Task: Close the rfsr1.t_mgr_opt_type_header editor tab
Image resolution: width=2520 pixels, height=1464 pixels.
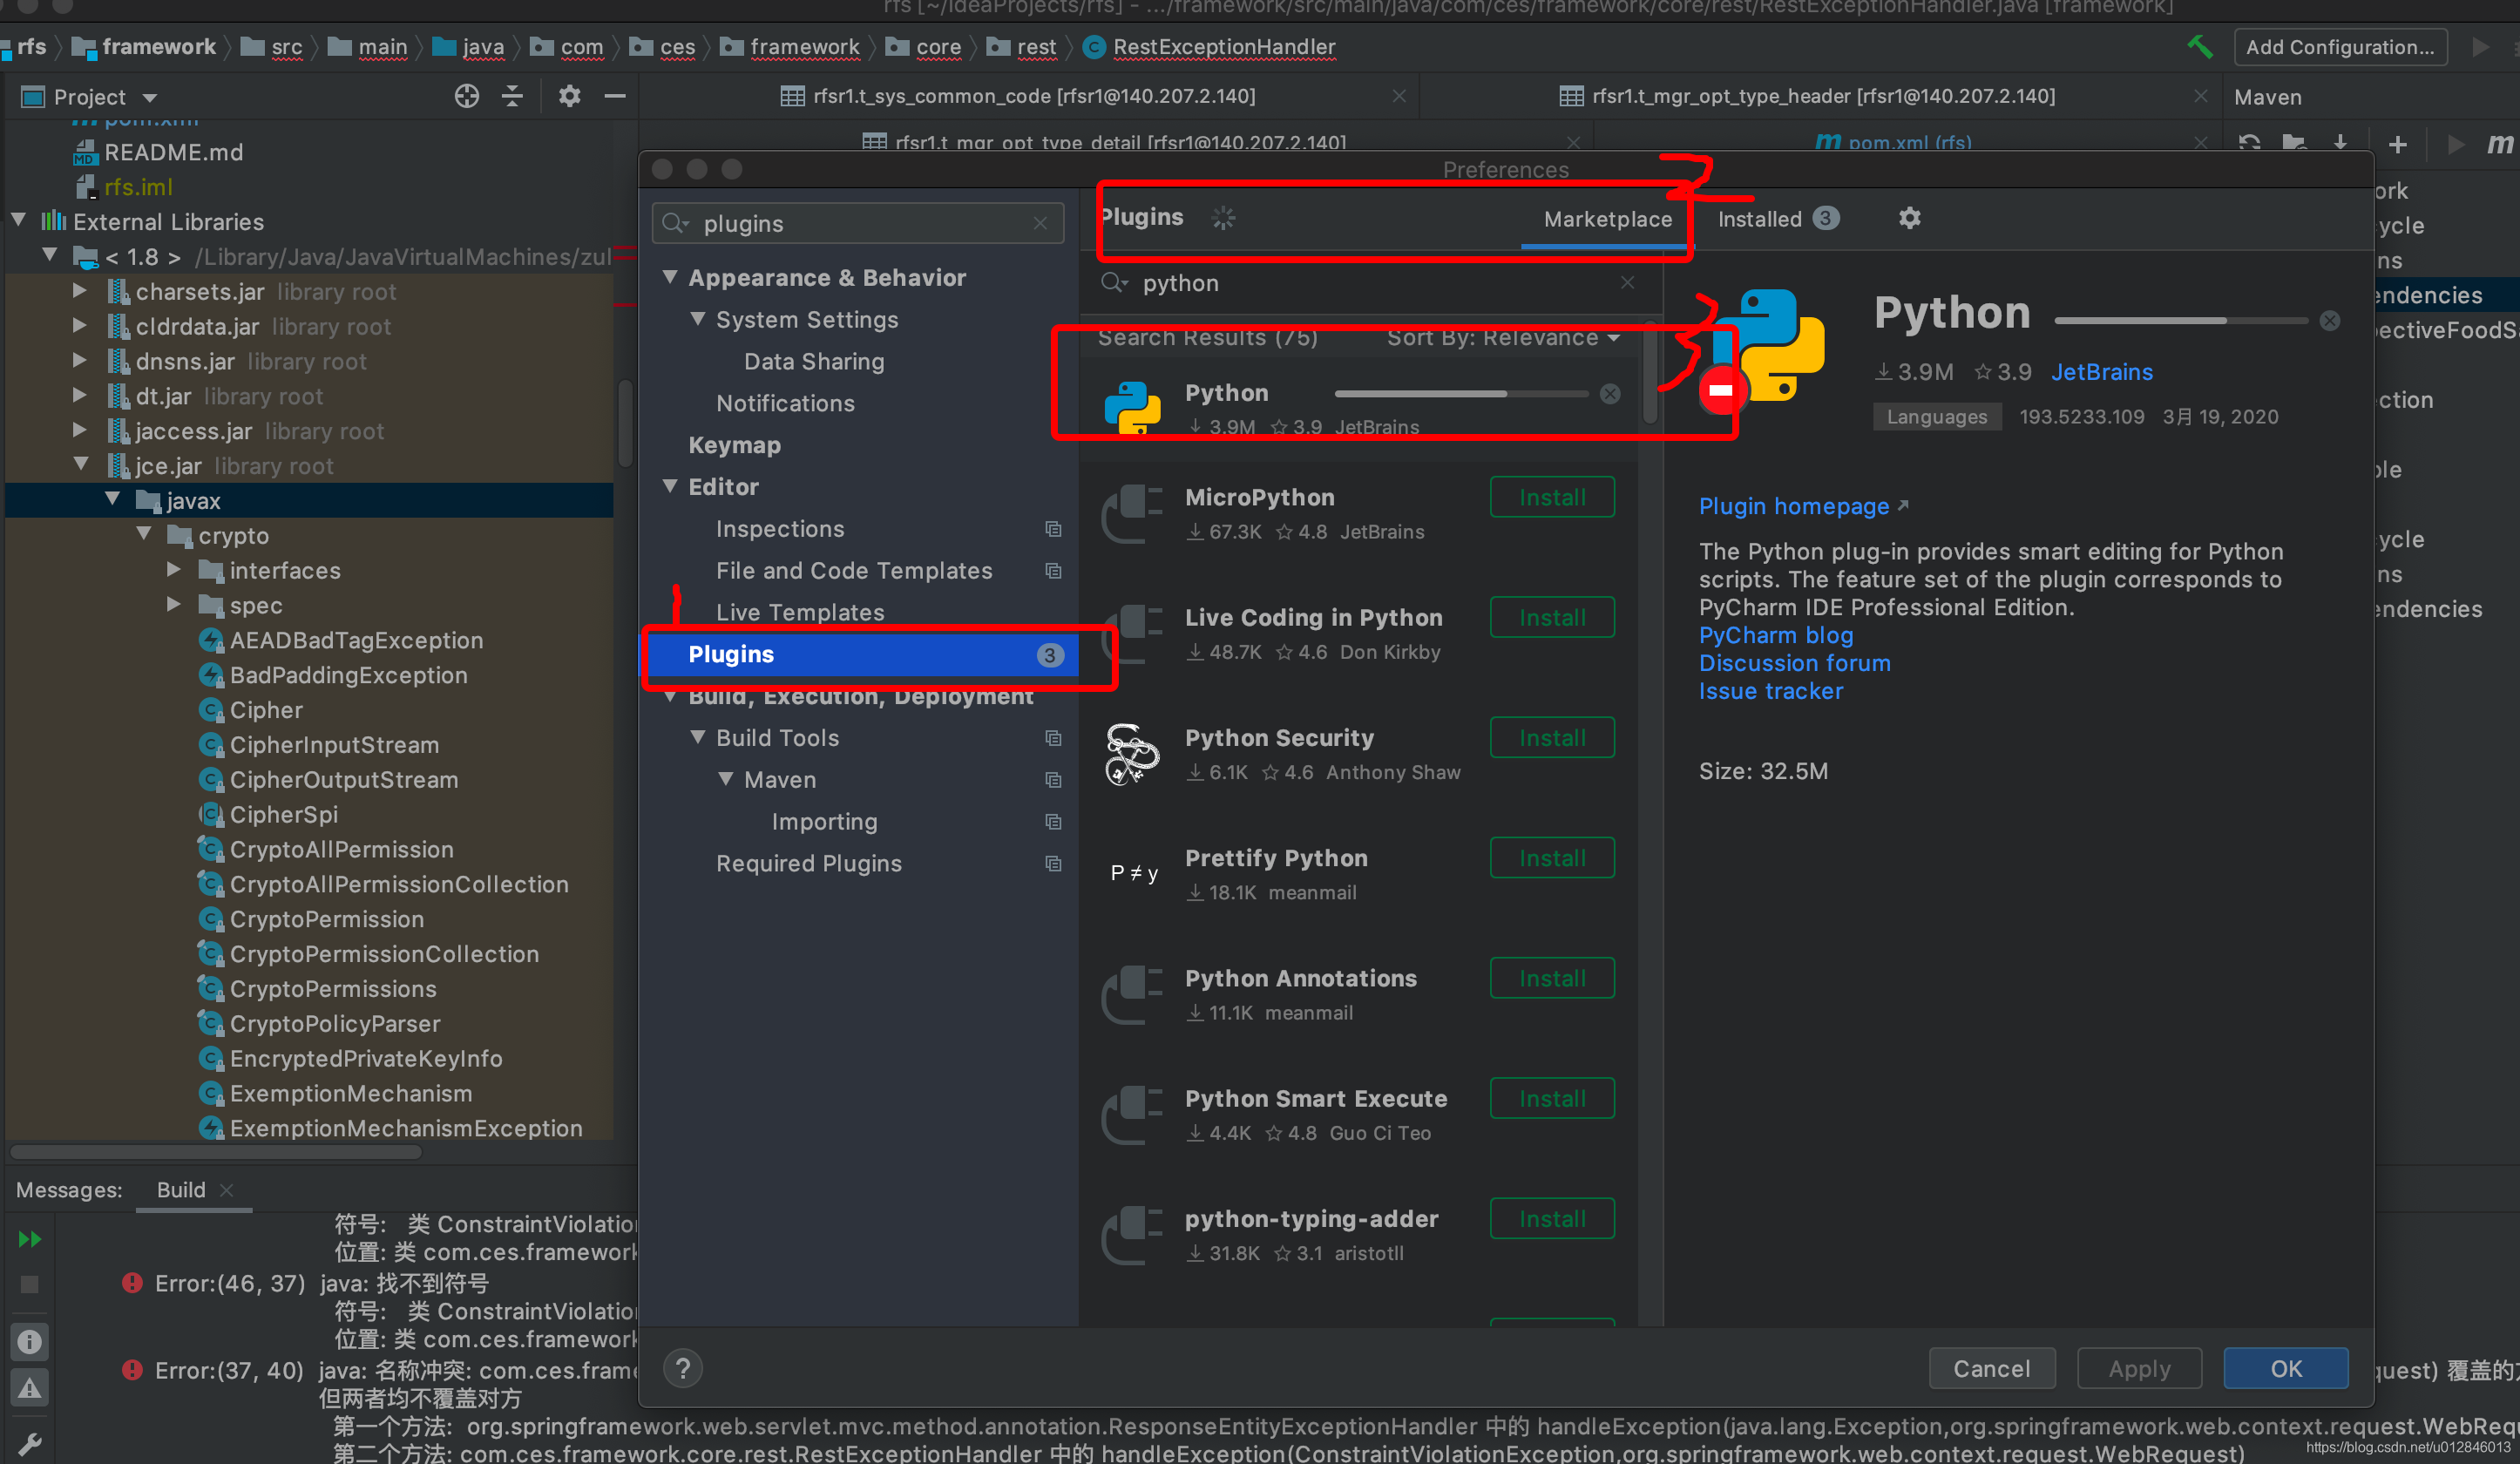Action: [x=2201, y=96]
